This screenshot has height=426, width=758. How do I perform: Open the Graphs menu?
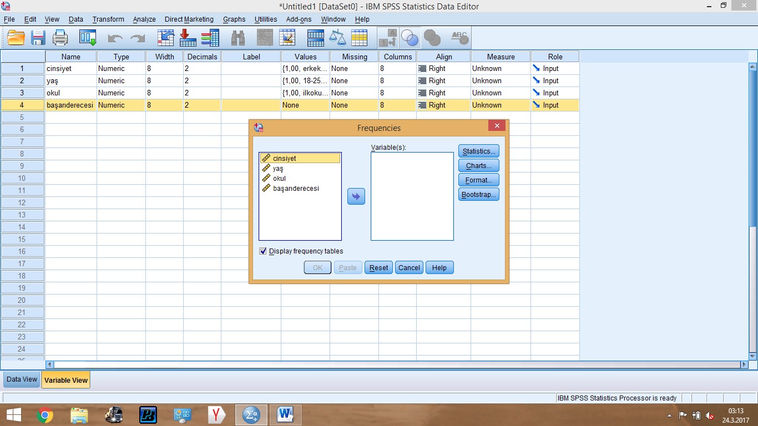234,19
